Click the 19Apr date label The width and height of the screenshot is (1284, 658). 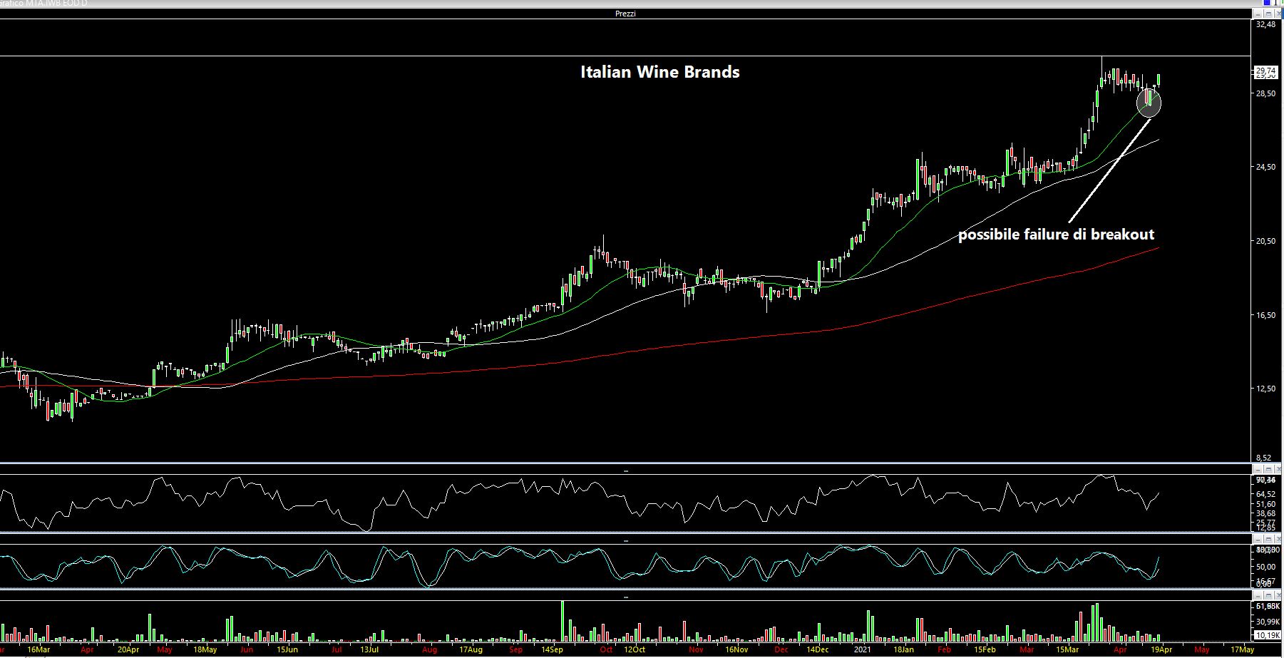(1161, 650)
